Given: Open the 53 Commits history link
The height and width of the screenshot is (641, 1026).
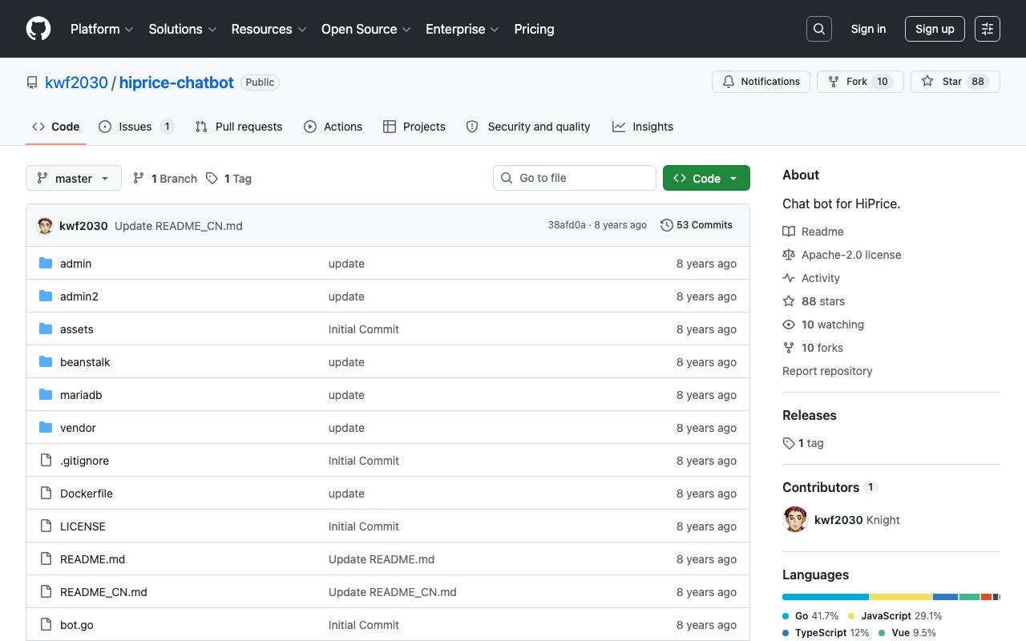Looking at the screenshot, I should (696, 225).
